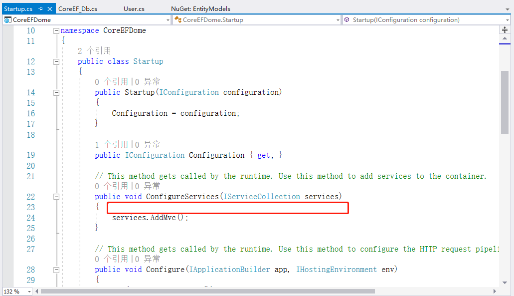Screen dimensions: 514x296
Task: Click the 'Startup' class name on line 12
Action: click(148, 61)
